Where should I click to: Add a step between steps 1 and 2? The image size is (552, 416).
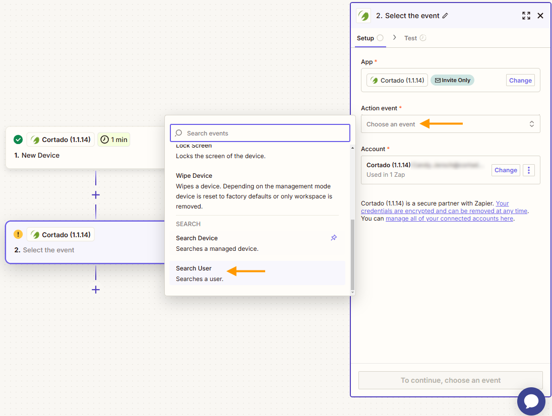(96, 195)
